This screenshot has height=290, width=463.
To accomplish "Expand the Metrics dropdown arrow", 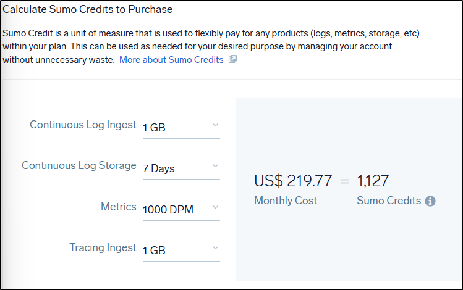I will click(215, 207).
